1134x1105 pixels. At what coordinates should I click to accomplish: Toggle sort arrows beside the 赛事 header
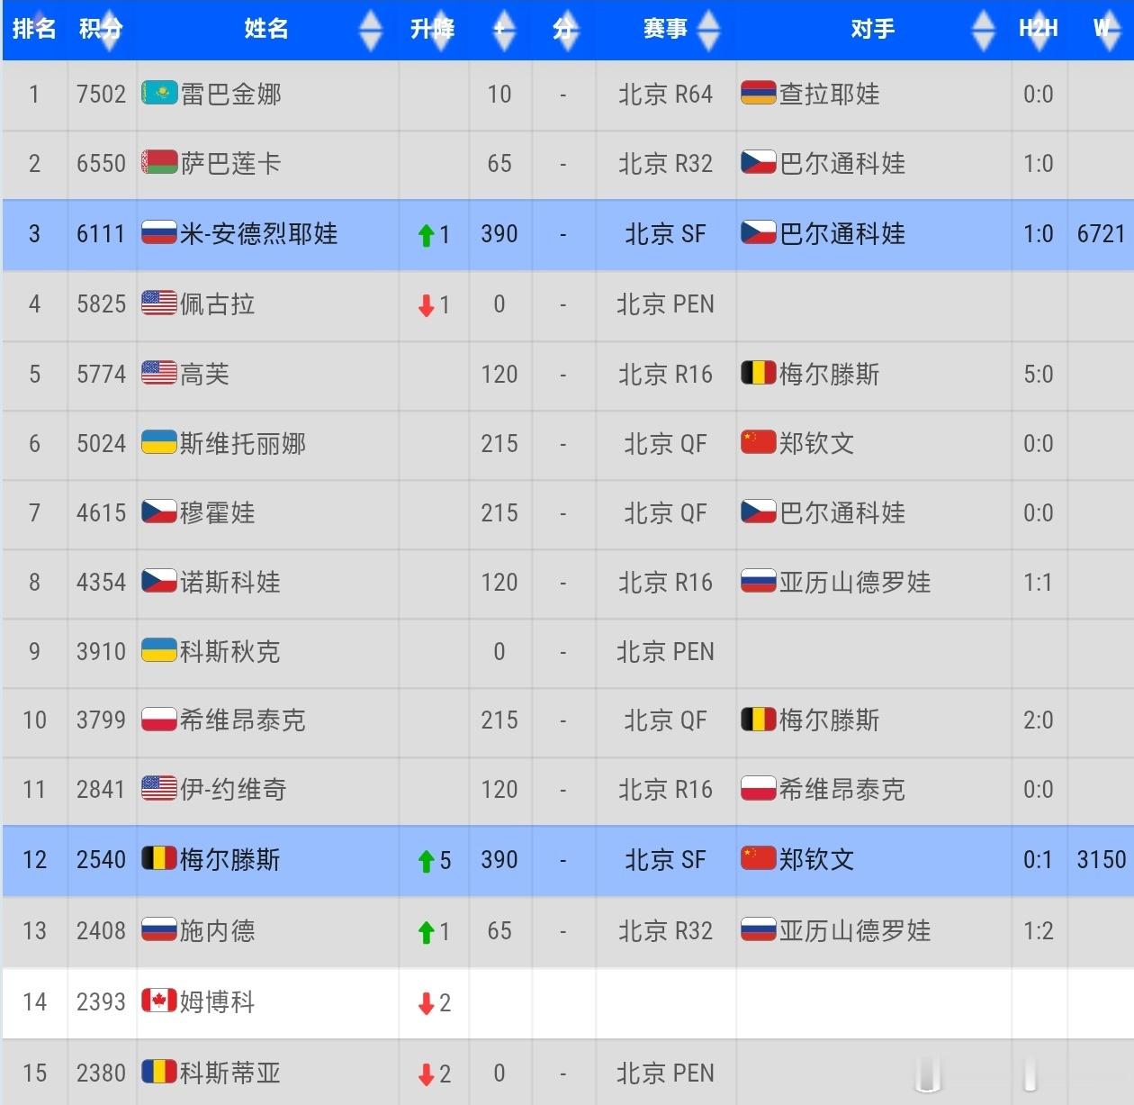709,30
